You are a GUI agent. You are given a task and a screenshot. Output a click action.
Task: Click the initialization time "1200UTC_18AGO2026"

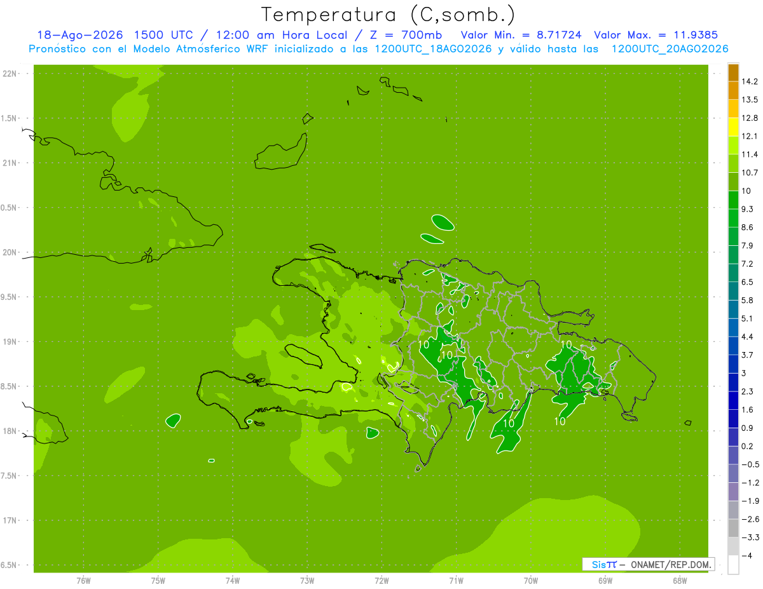433,49
